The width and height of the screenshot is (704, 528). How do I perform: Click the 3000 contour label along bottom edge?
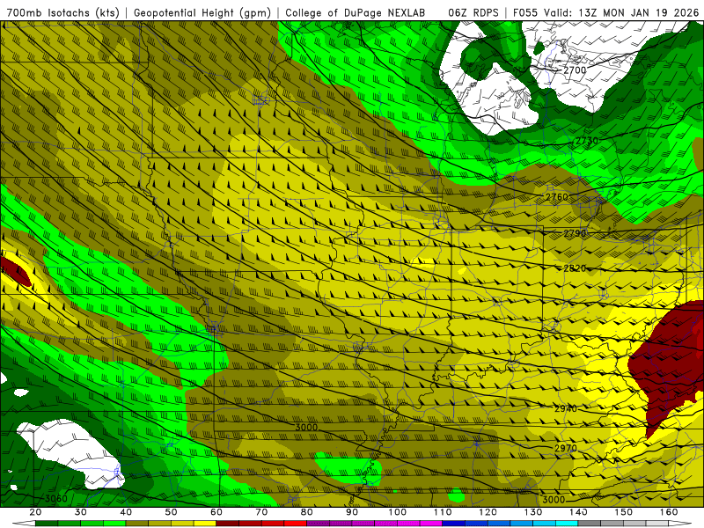554,500
